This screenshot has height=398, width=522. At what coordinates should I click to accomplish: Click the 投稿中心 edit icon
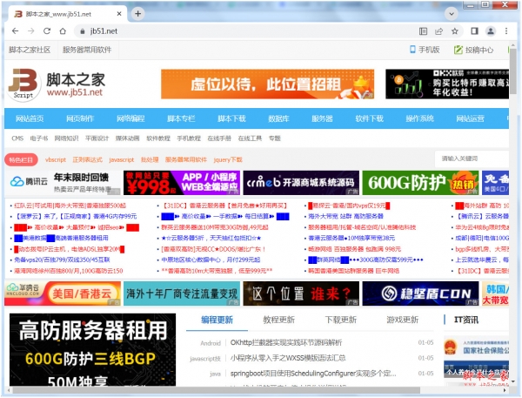coord(458,50)
